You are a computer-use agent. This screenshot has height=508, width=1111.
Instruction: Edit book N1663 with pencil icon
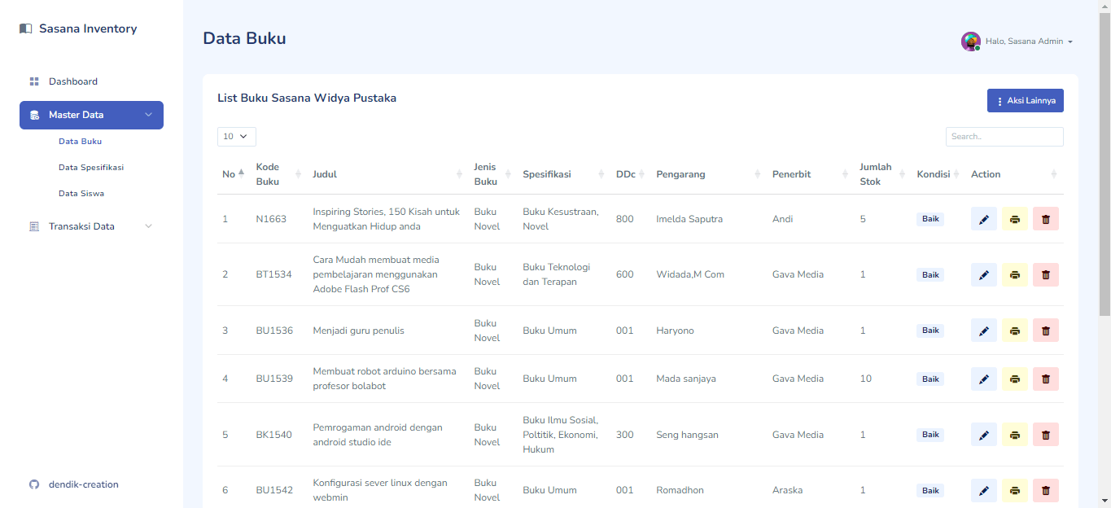(984, 219)
